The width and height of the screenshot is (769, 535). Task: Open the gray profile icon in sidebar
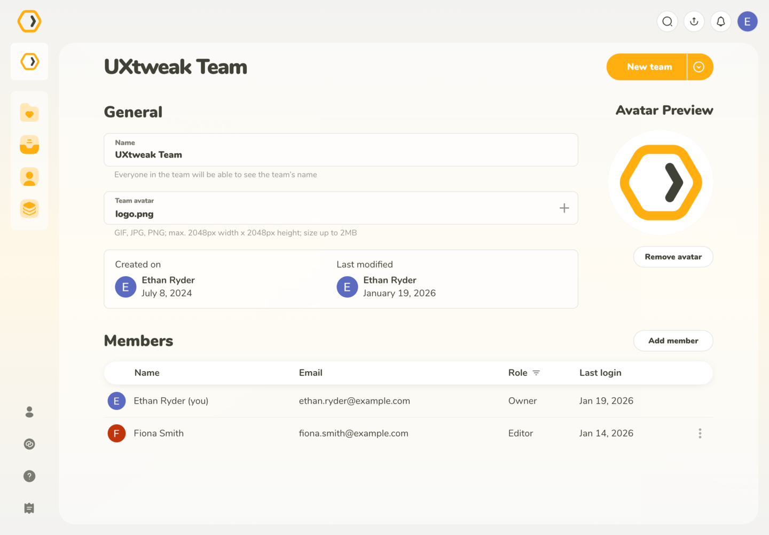tap(29, 412)
